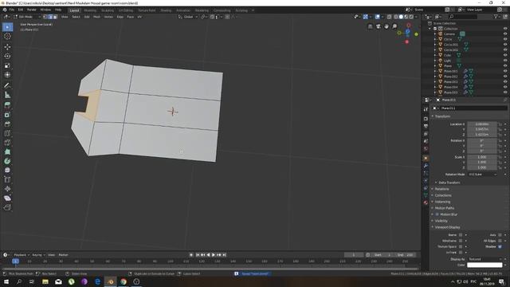Image resolution: width=510 pixels, height=287 pixels.
Task: Open the Display As dropdown
Action: pyautogui.click(x=484, y=259)
